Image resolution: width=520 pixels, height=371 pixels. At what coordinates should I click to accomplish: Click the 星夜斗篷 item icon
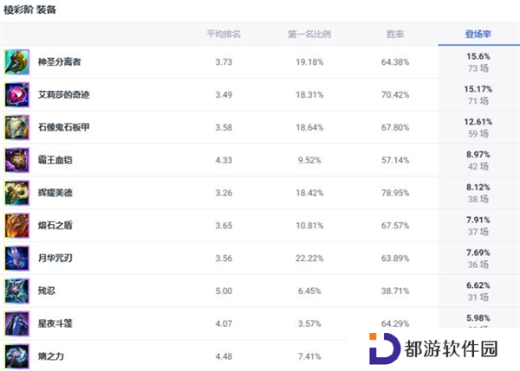coord(17,323)
